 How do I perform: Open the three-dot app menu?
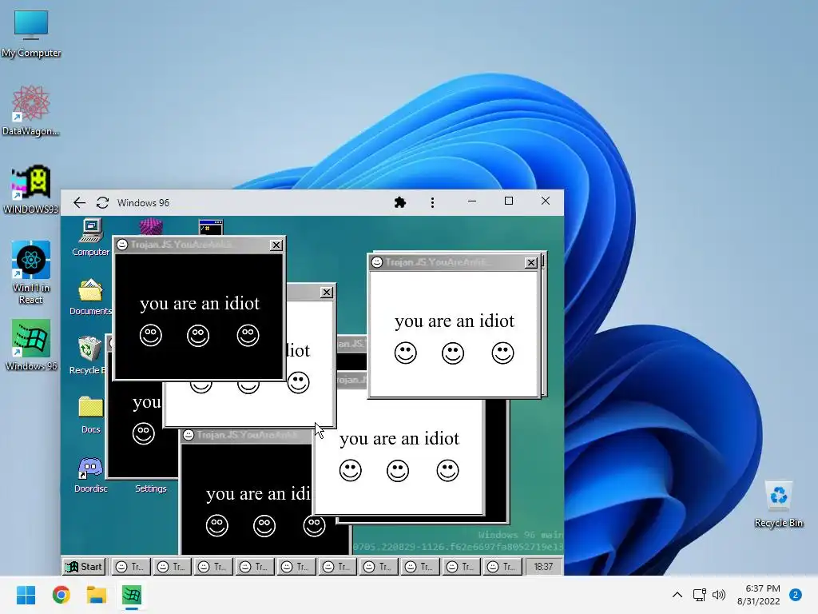point(432,202)
